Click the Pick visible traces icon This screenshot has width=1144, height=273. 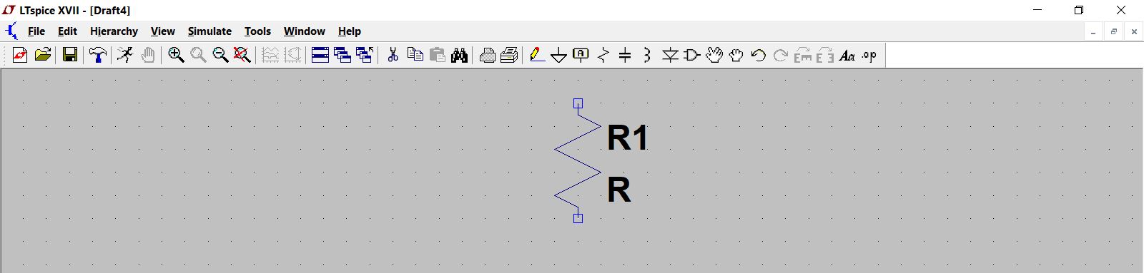tap(292, 55)
